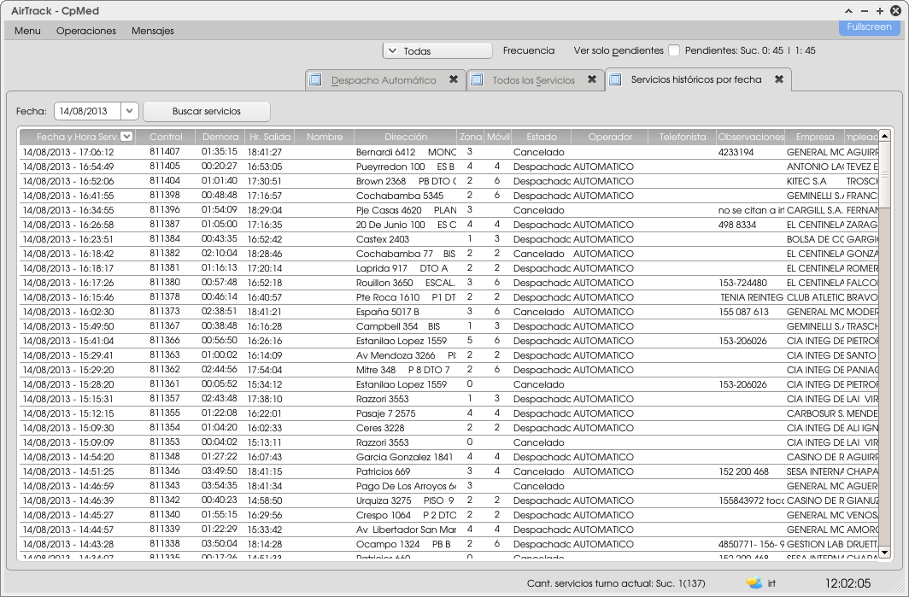Click the sort arrow on Fecha y Hora Serv.
Image resolution: width=909 pixels, height=597 pixels.
click(126, 137)
